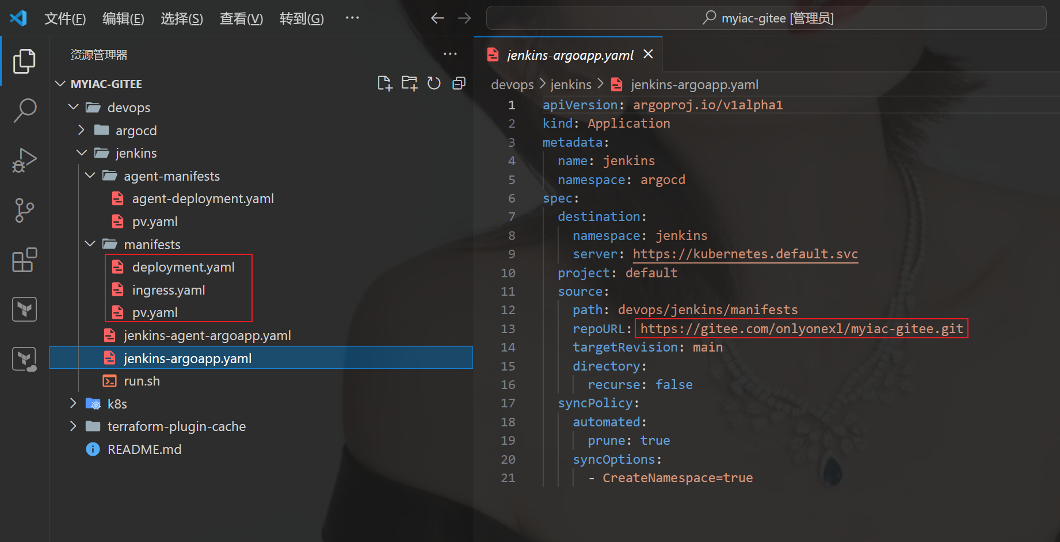The image size is (1060, 542).
Task: Click the 资源管理器 panel title
Action: [x=98, y=55]
